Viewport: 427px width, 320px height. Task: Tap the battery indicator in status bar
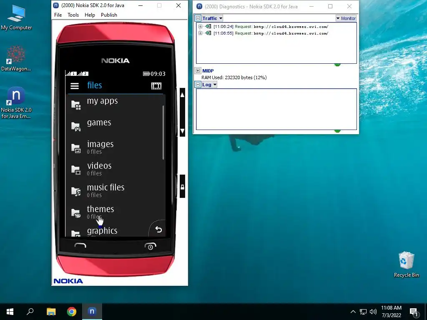(x=146, y=74)
